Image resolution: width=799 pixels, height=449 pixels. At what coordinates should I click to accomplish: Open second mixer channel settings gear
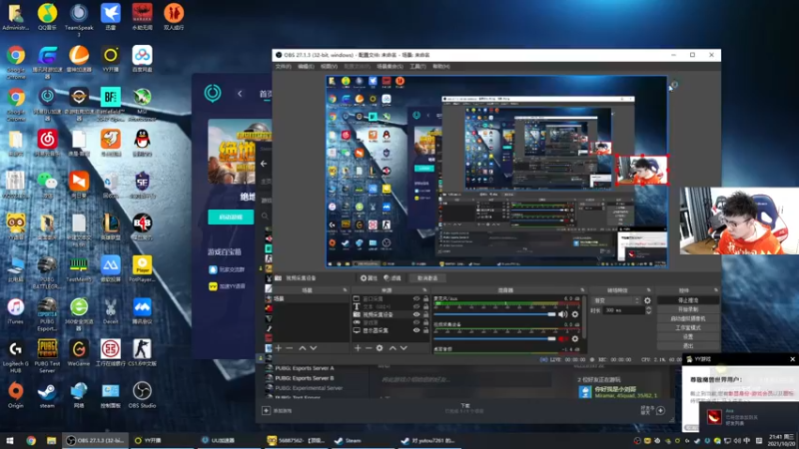pyautogui.click(x=575, y=339)
